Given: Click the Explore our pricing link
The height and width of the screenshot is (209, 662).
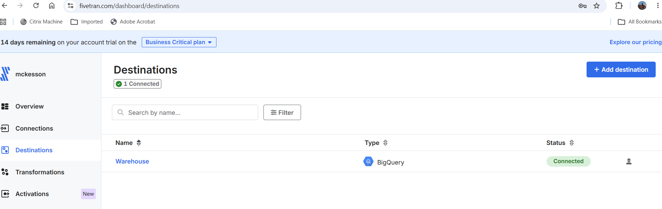Looking at the screenshot, I should [635, 42].
